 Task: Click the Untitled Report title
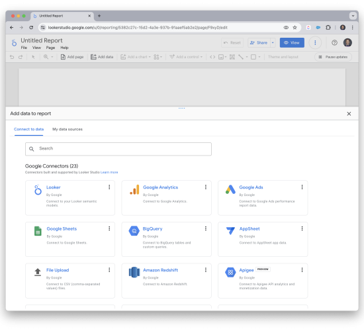click(x=42, y=40)
